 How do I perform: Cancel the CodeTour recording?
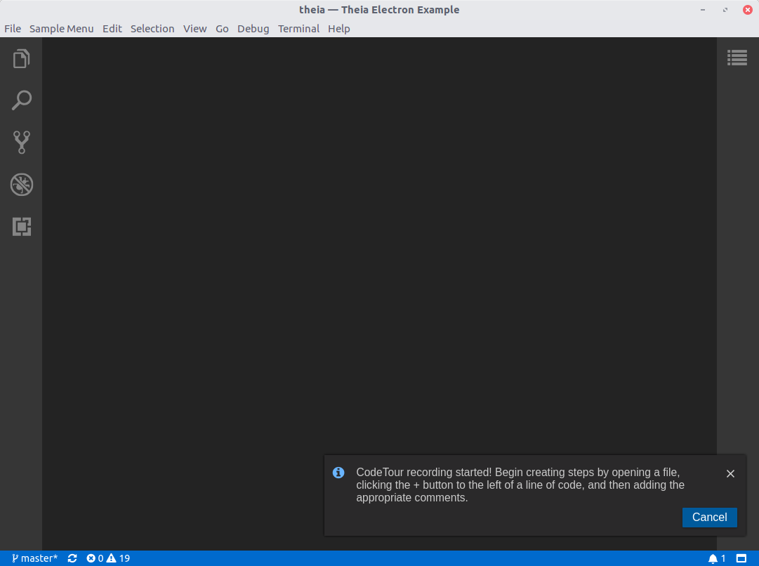[709, 518]
